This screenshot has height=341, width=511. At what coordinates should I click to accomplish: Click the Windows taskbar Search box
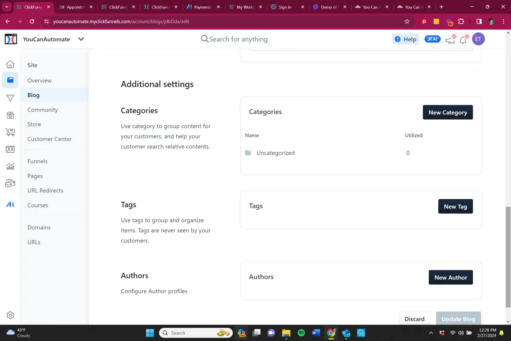click(x=196, y=333)
